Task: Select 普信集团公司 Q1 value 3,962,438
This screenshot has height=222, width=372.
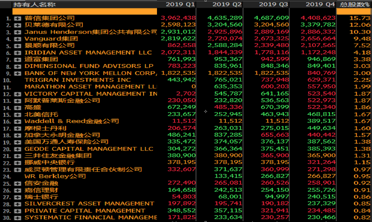Action: click(178, 18)
